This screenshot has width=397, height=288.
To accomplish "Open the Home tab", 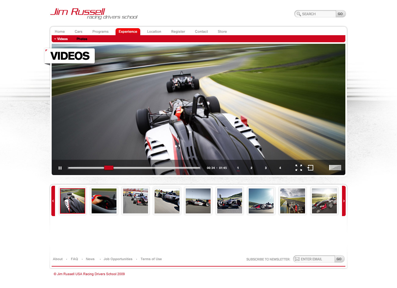I will [x=60, y=32].
